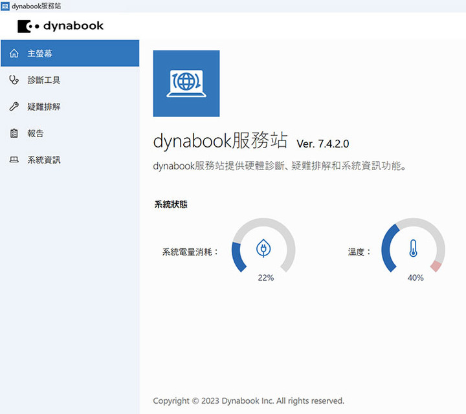Image resolution: width=466 pixels, height=414 pixels.
Task: Click the 系統狀態 heading
Action: click(171, 204)
